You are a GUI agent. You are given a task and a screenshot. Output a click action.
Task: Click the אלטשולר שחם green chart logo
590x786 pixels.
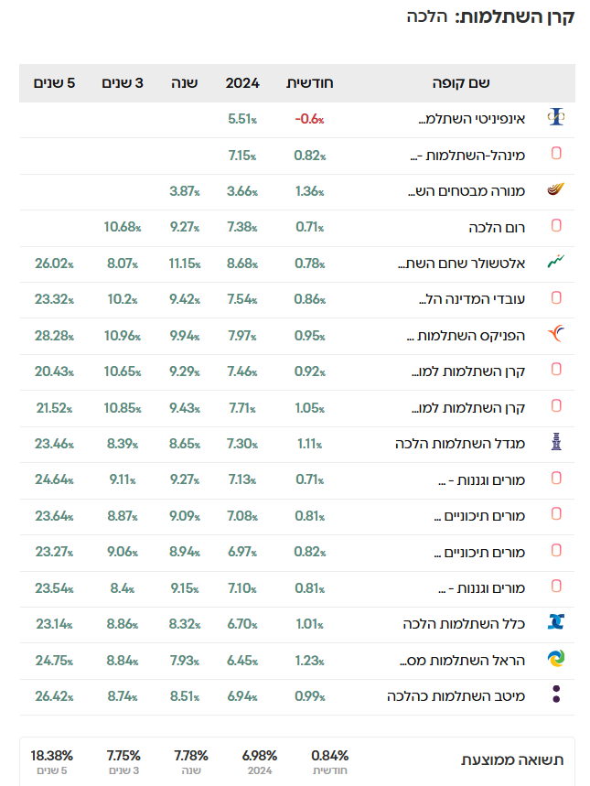coord(555,263)
